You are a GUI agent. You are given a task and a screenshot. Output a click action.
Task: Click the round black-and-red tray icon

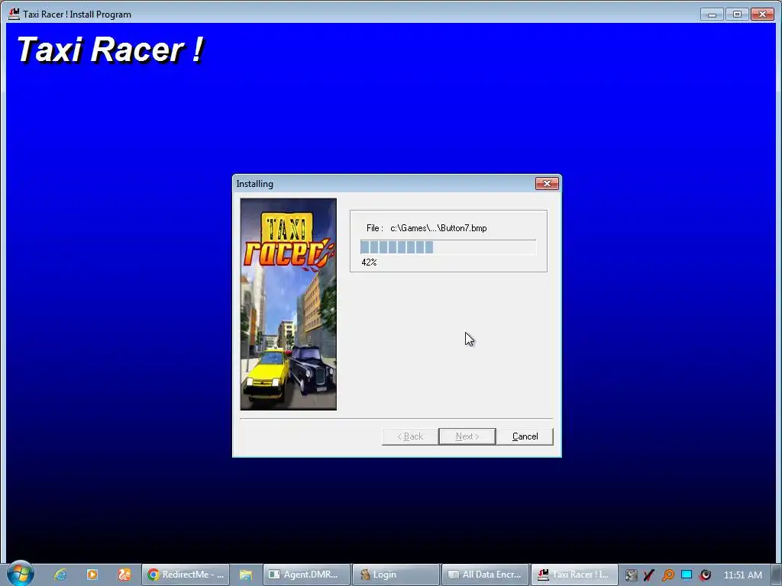705,575
